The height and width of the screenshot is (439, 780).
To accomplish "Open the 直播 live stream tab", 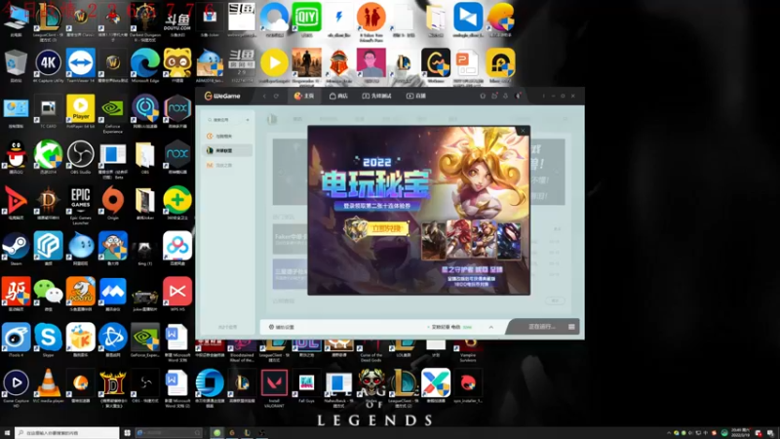I will tap(416, 96).
